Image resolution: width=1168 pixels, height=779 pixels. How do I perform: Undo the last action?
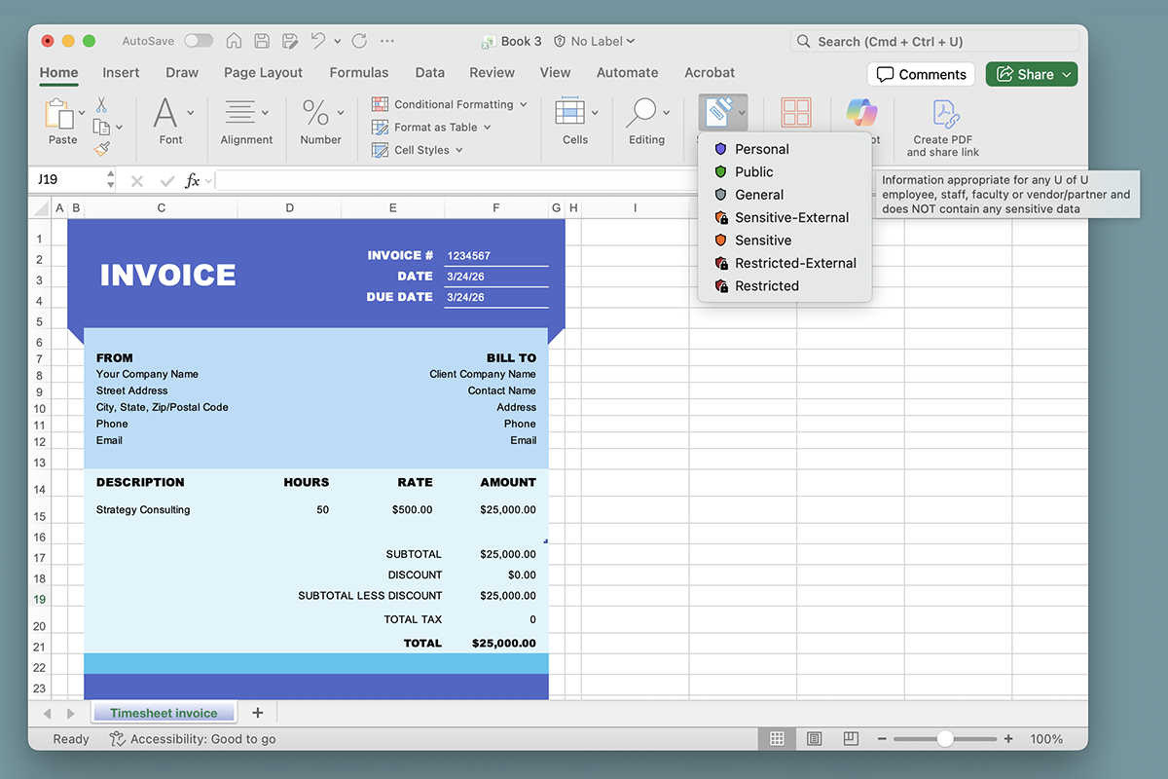pyautogui.click(x=318, y=41)
